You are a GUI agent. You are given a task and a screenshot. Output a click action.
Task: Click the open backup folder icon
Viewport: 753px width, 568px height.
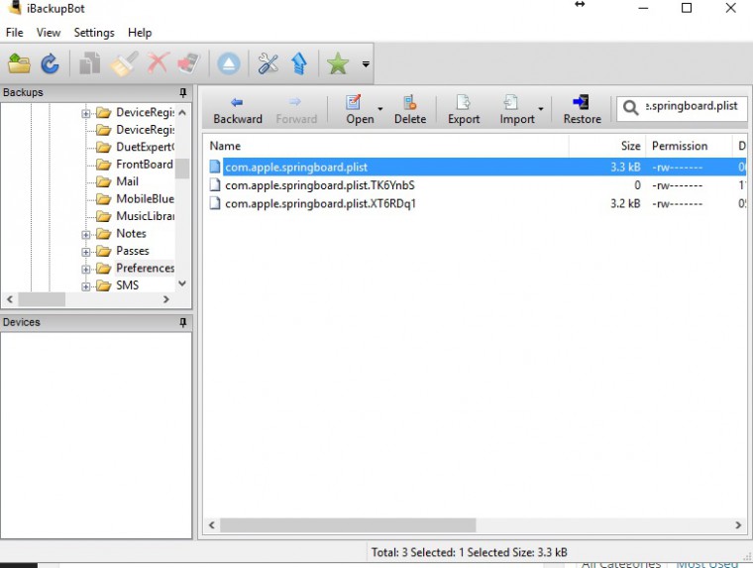pos(19,64)
